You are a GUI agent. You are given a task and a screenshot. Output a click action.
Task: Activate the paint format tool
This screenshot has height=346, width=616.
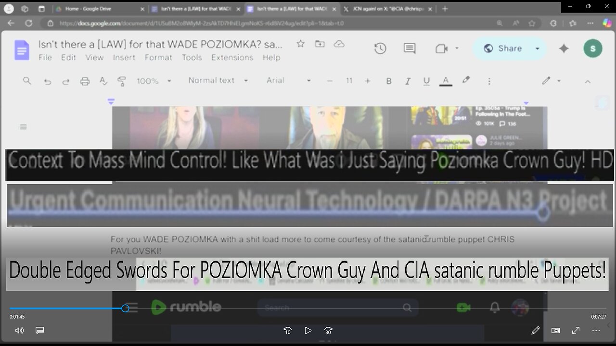click(x=121, y=81)
